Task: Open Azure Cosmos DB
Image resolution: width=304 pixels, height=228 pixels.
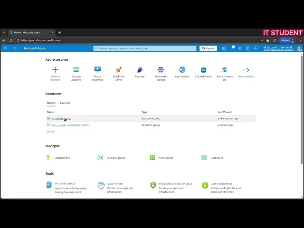Action: click(x=225, y=74)
